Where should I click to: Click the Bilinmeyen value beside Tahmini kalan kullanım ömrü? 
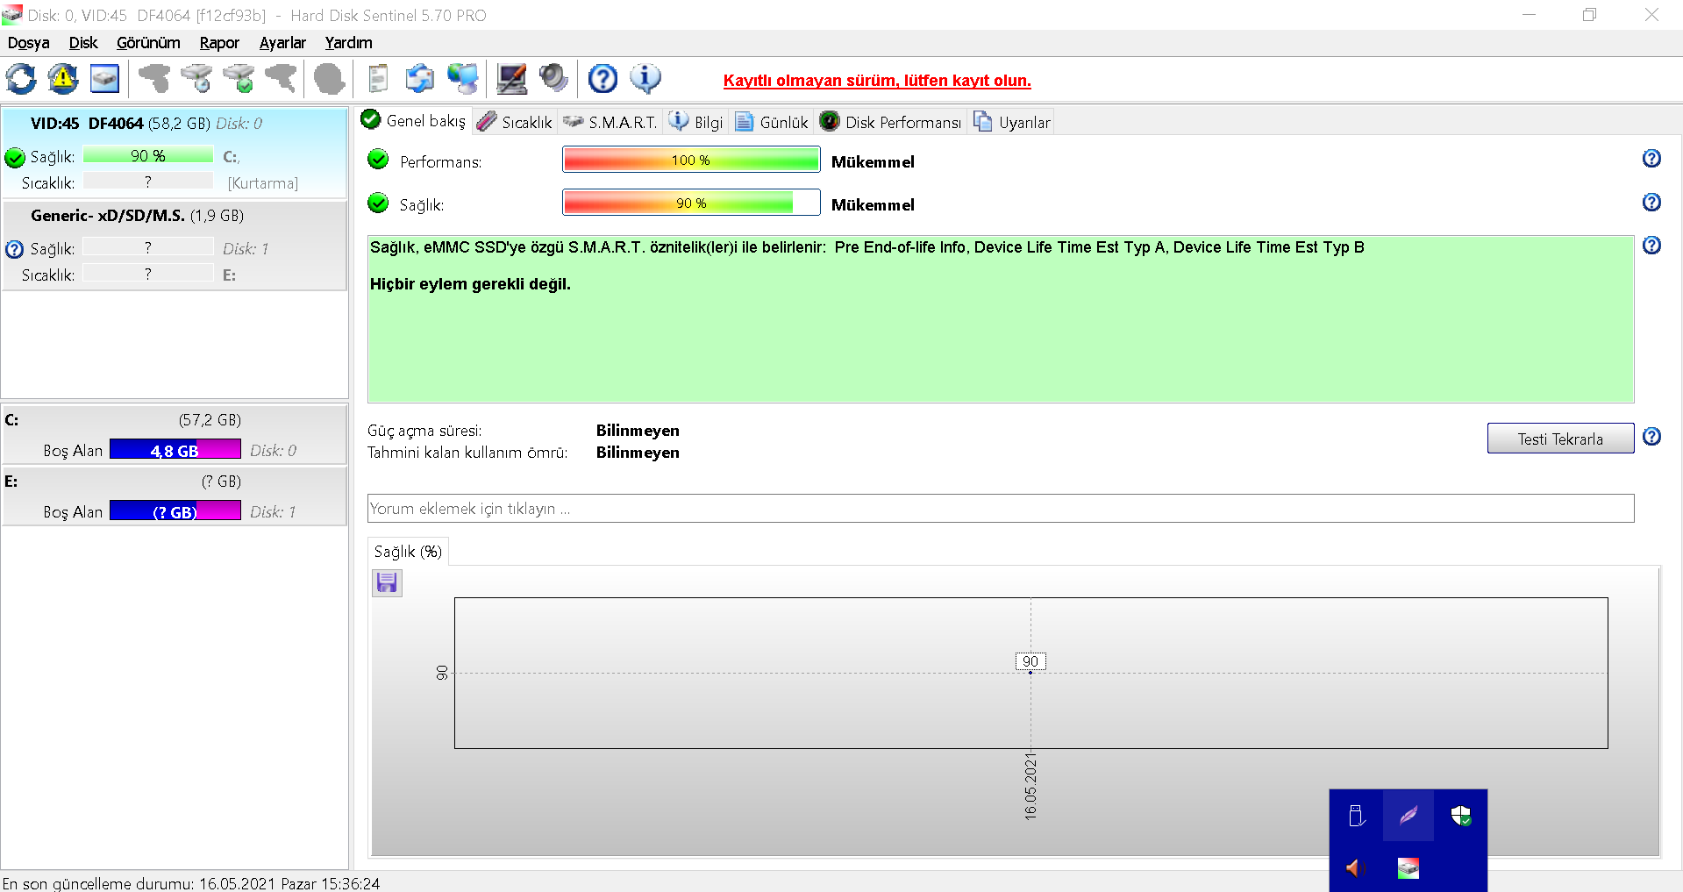(x=638, y=453)
